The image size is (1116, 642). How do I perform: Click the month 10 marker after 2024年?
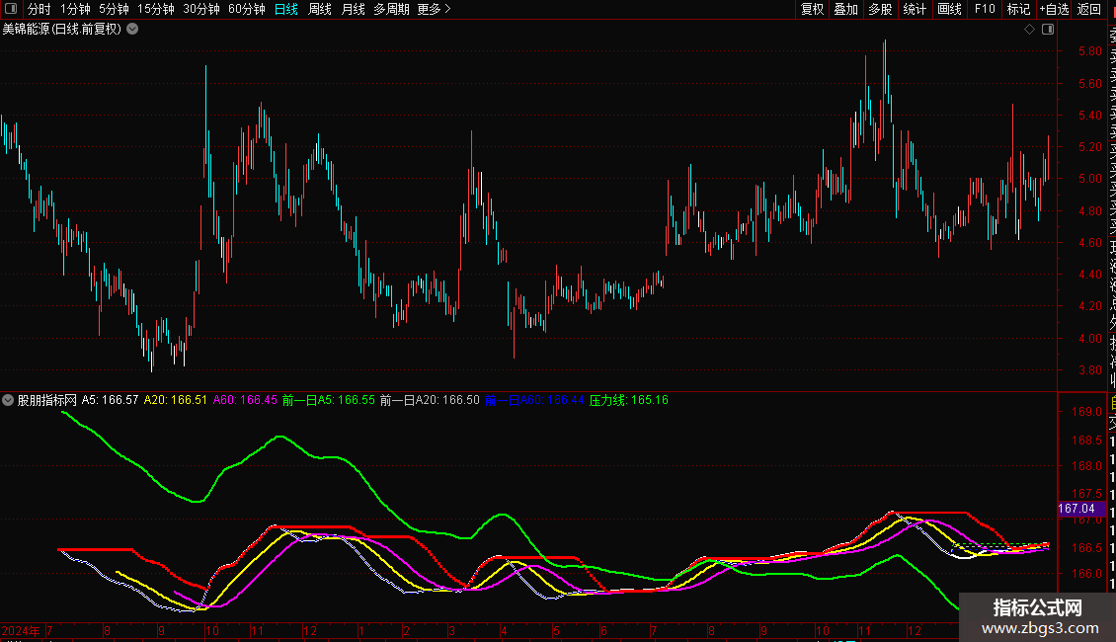(x=212, y=630)
